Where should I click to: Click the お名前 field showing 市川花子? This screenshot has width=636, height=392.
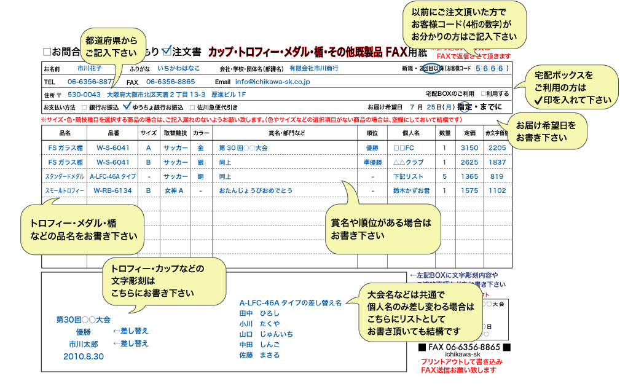[91, 68]
